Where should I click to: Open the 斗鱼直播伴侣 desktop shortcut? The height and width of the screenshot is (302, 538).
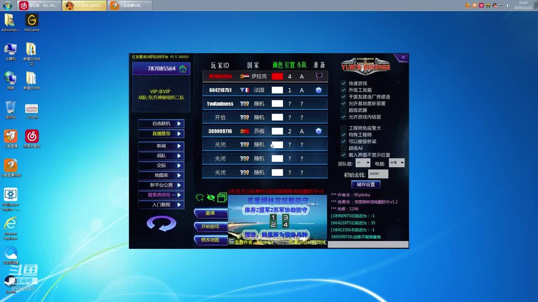[11, 168]
